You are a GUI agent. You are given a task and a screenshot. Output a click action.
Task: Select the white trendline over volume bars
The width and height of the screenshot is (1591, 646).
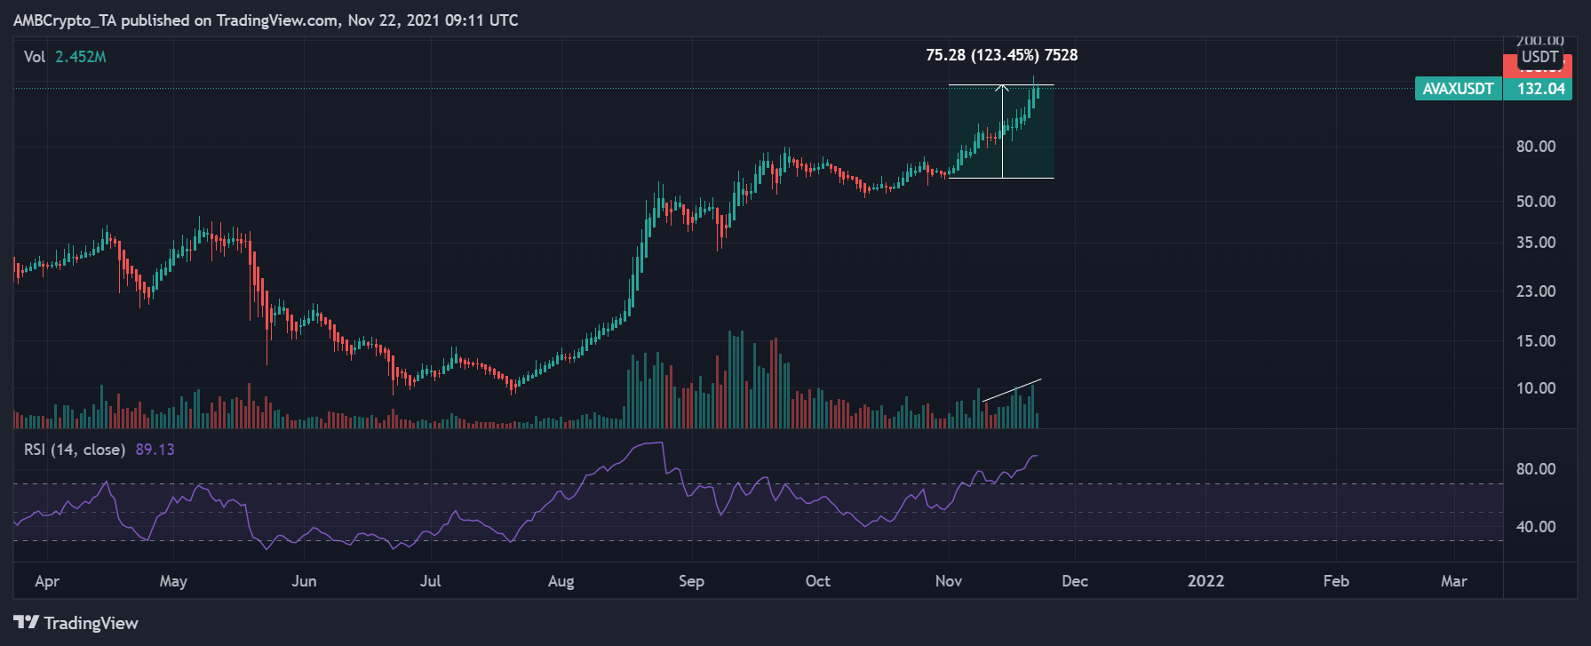tap(1012, 390)
